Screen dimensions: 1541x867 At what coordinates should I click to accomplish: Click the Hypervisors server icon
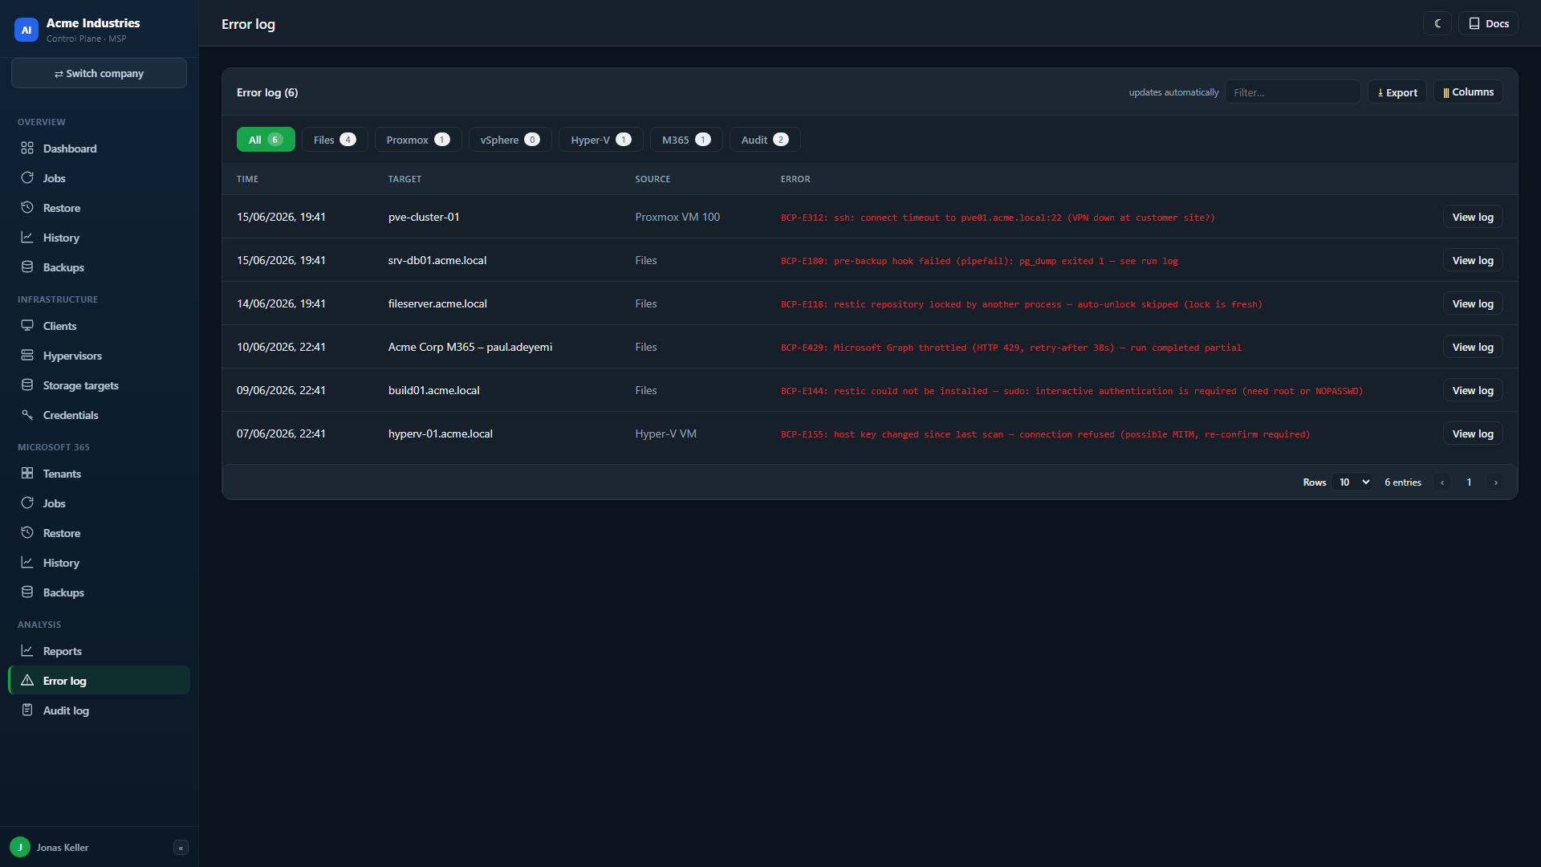click(x=27, y=356)
